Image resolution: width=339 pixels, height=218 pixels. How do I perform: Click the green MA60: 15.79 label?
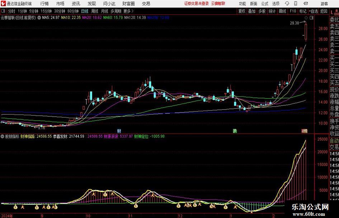(113, 18)
